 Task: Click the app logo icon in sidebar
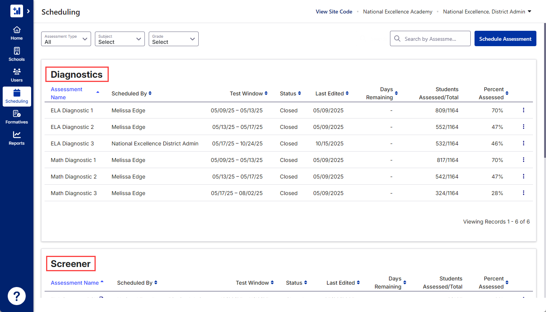pos(17,11)
